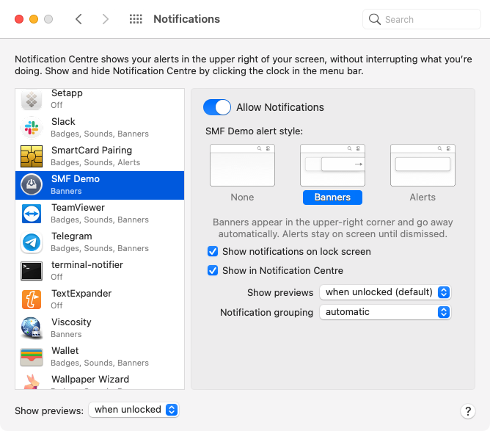This screenshot has height=431, width=490.
Task: Select the Banners alert style thumbnail
Action: pyautogui.click(x=332, y=165)
